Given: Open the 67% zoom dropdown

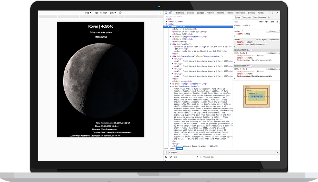Looking at the screenshot, I should pos(113,13).
